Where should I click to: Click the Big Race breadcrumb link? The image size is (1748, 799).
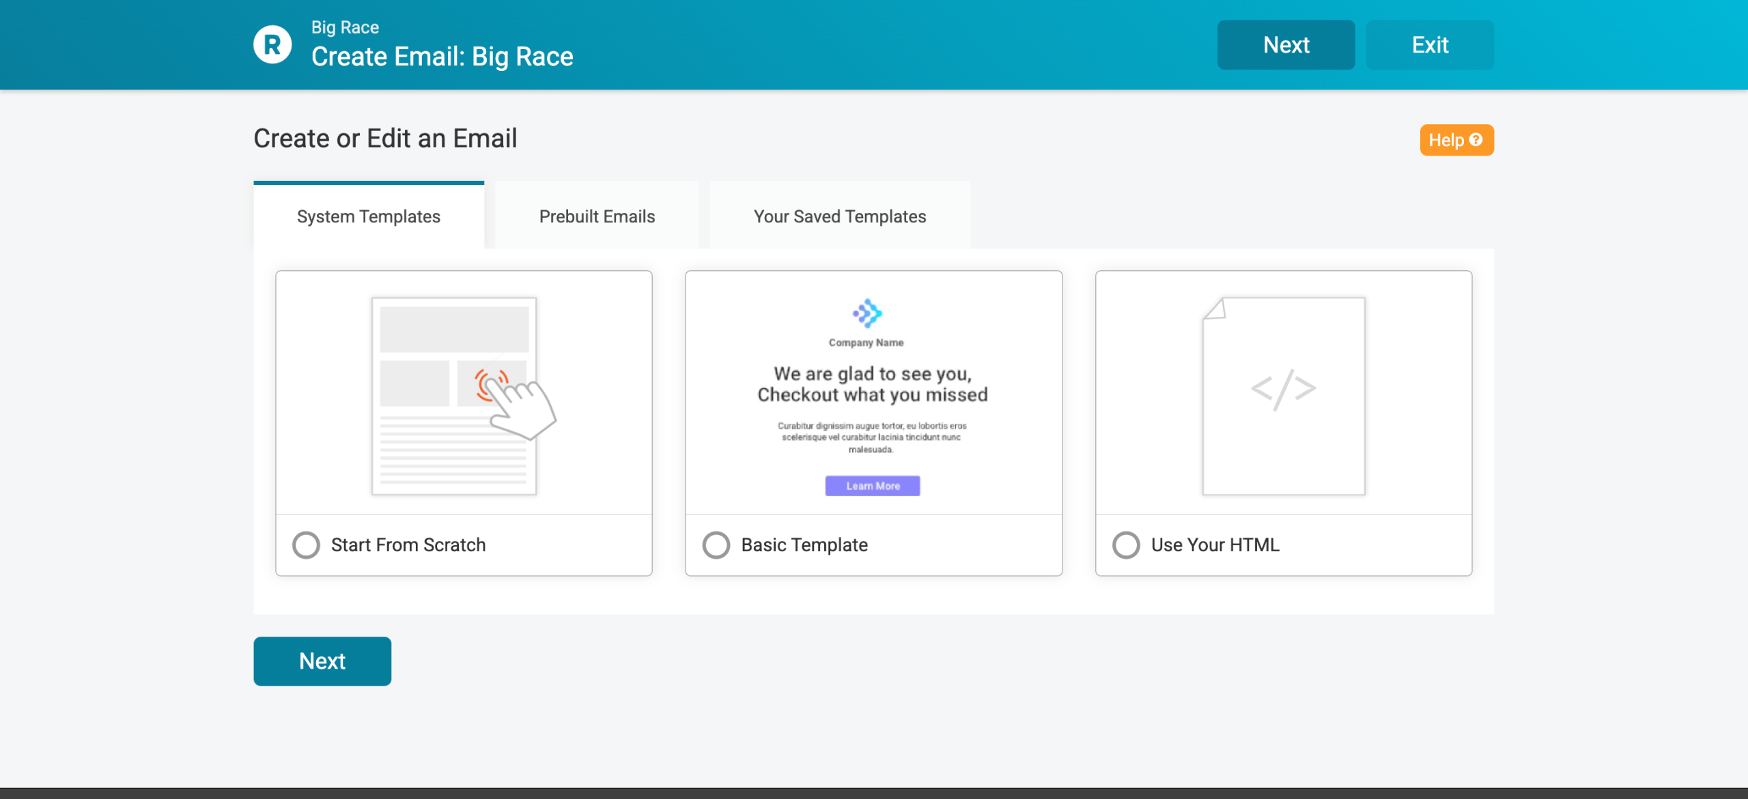(x=345, y=27)
